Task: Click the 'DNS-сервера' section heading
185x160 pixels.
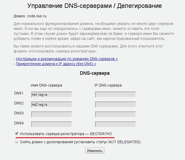Action: 95,73
